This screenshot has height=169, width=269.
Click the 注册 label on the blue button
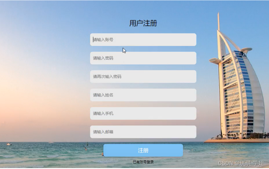(x=143, y=150)
